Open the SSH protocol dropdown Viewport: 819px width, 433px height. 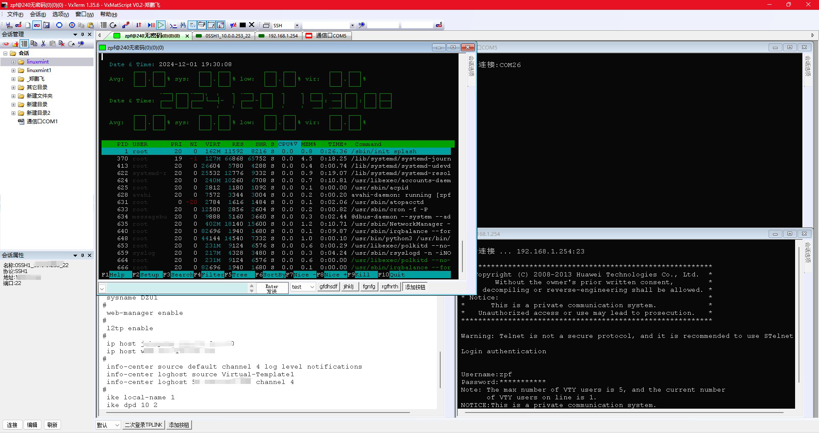[297, 26]
